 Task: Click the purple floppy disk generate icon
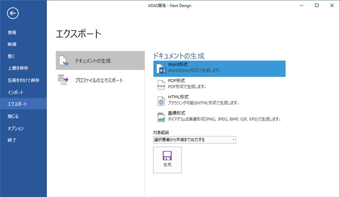167,155
